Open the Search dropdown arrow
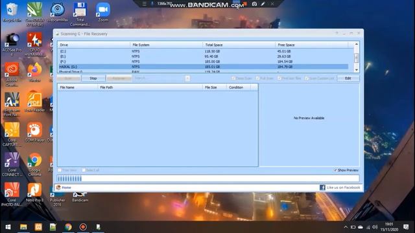 tap(187, 78)
